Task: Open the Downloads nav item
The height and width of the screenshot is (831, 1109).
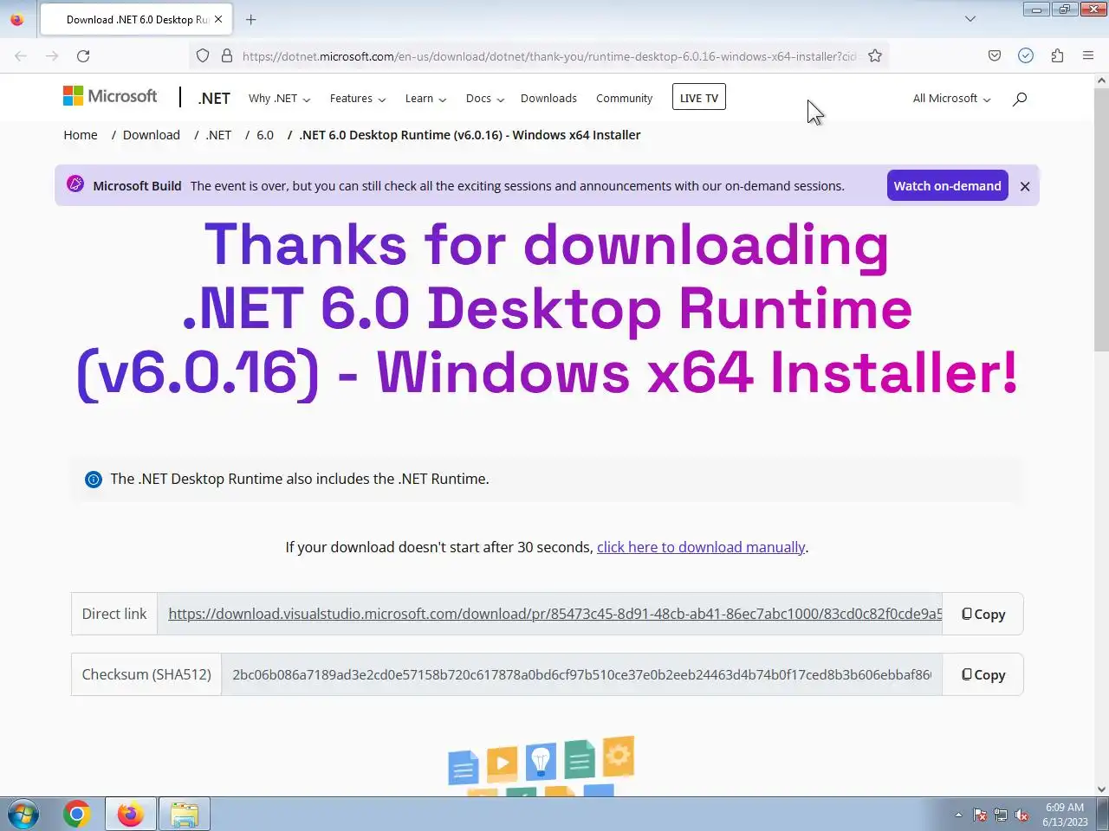Action: pyautogui.click(x=548, y=99)
